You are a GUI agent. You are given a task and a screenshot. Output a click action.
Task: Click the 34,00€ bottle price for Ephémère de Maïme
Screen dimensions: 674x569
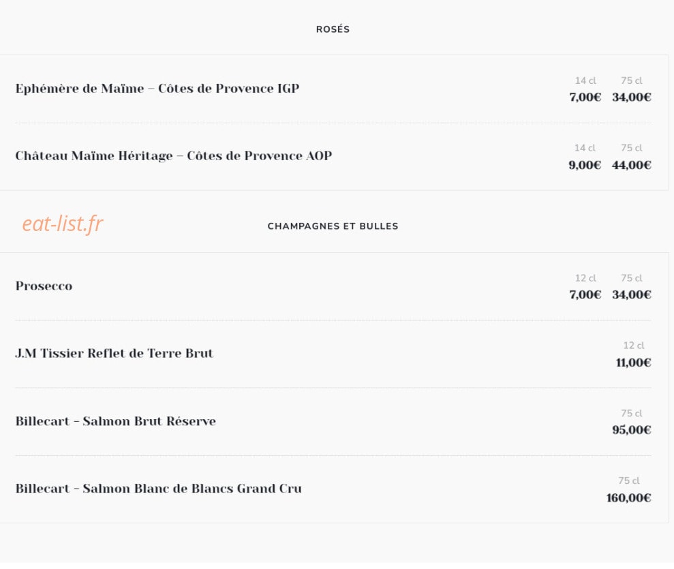coord(632,97)
